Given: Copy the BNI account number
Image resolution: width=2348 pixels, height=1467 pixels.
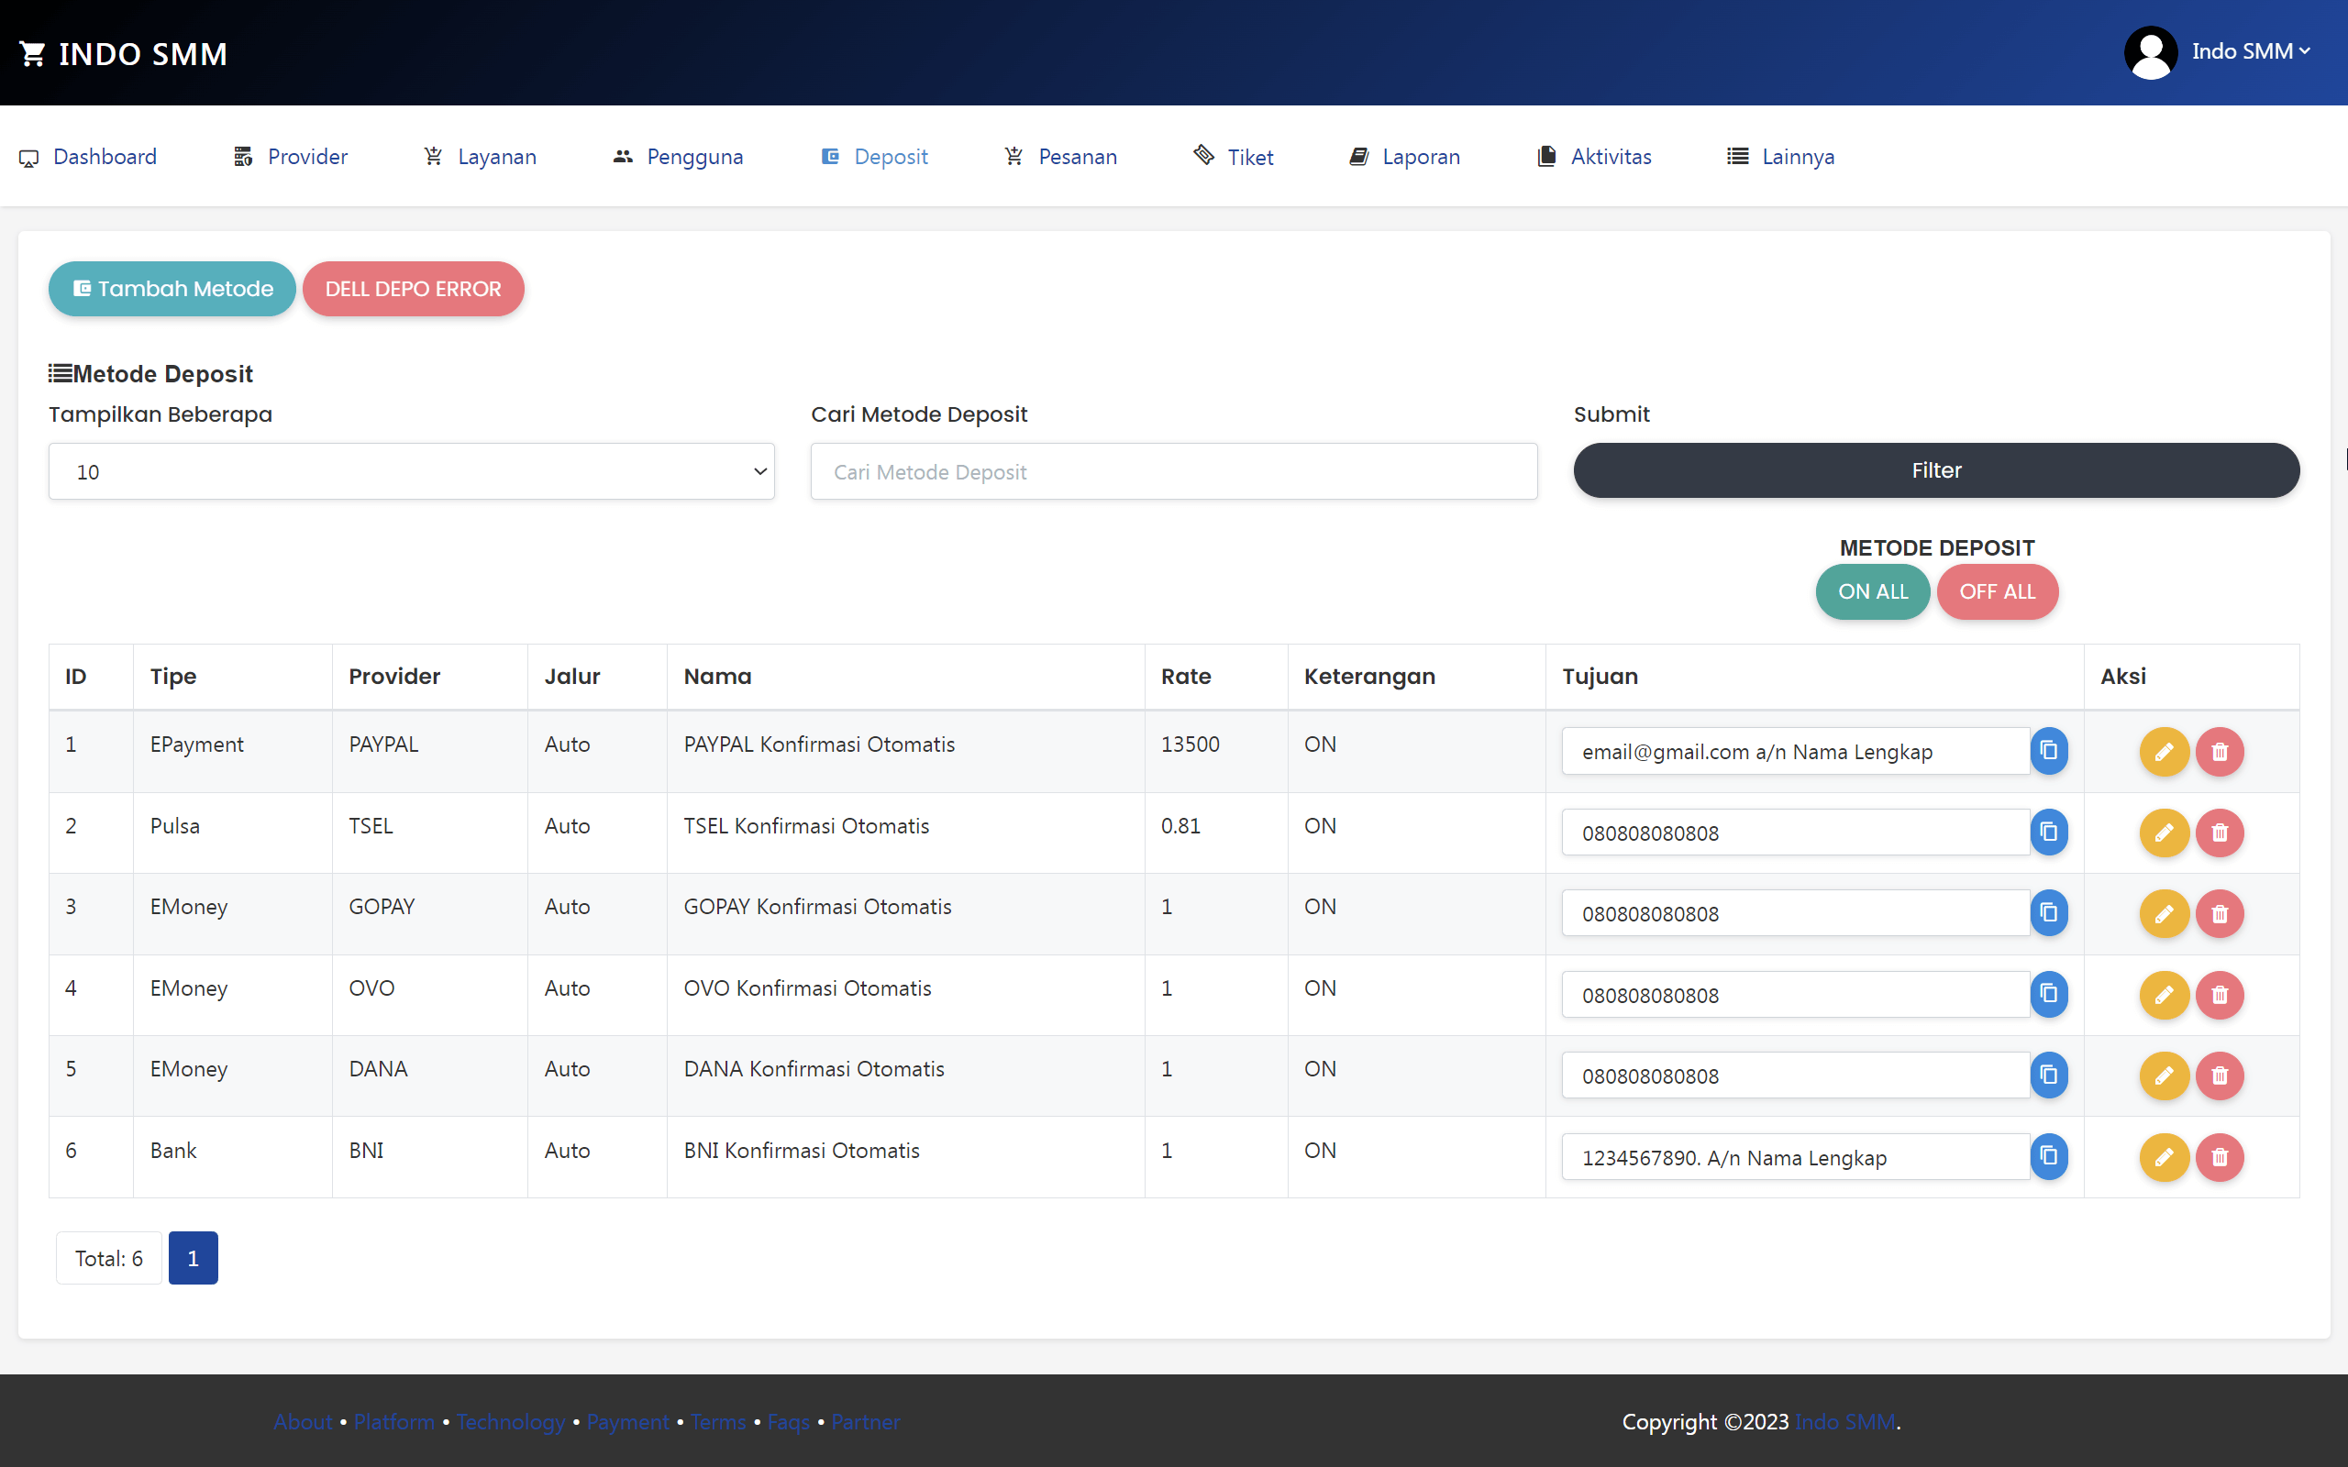Looking at the screenshot, I should 2049,1156.
